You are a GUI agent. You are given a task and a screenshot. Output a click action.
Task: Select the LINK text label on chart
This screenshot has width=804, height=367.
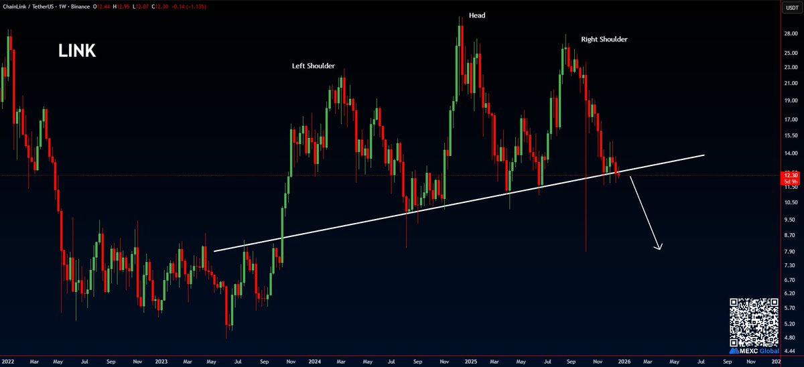tap(76, 51)
